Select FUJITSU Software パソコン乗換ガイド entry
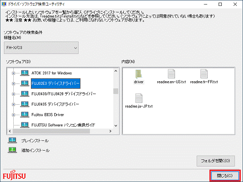The width and height of the screenshot is (243, 182). tap(63, 125)
